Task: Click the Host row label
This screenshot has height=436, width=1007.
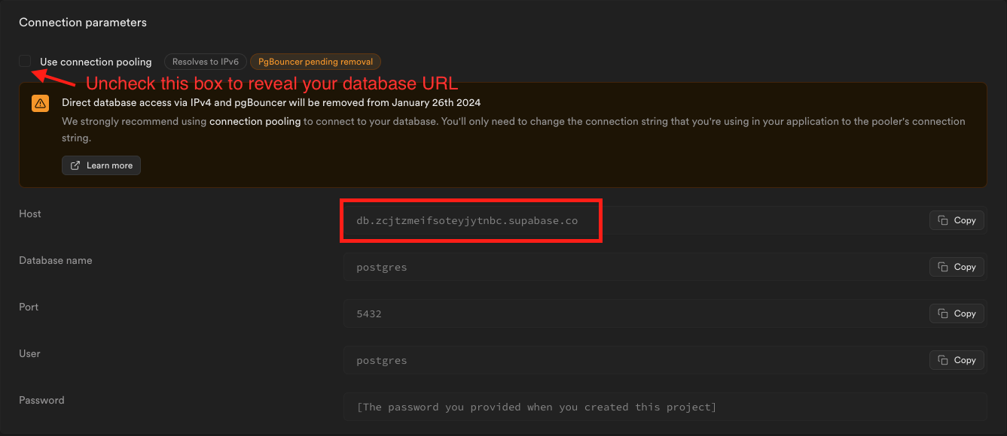Action: [30, 214]
